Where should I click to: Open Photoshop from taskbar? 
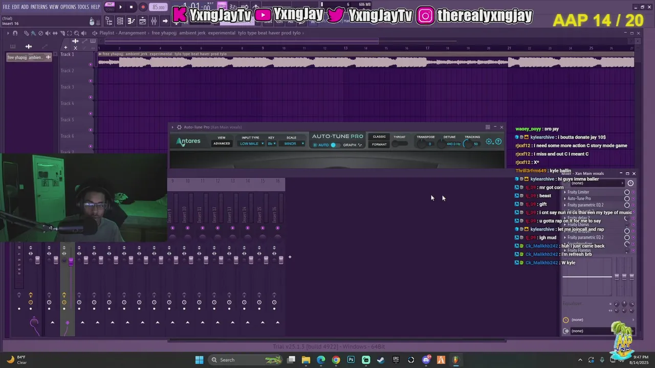click(351, 360)
